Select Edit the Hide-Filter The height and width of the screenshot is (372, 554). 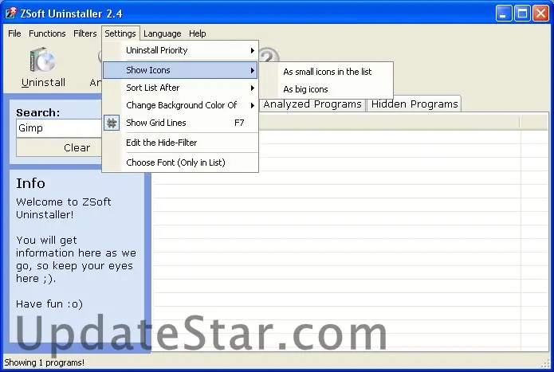pos(180,143)
